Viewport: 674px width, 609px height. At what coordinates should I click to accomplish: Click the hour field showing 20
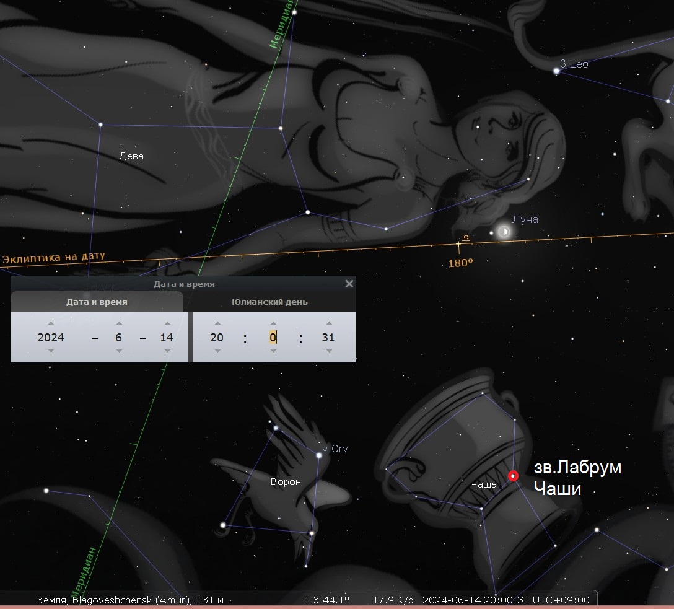[217, 338]
